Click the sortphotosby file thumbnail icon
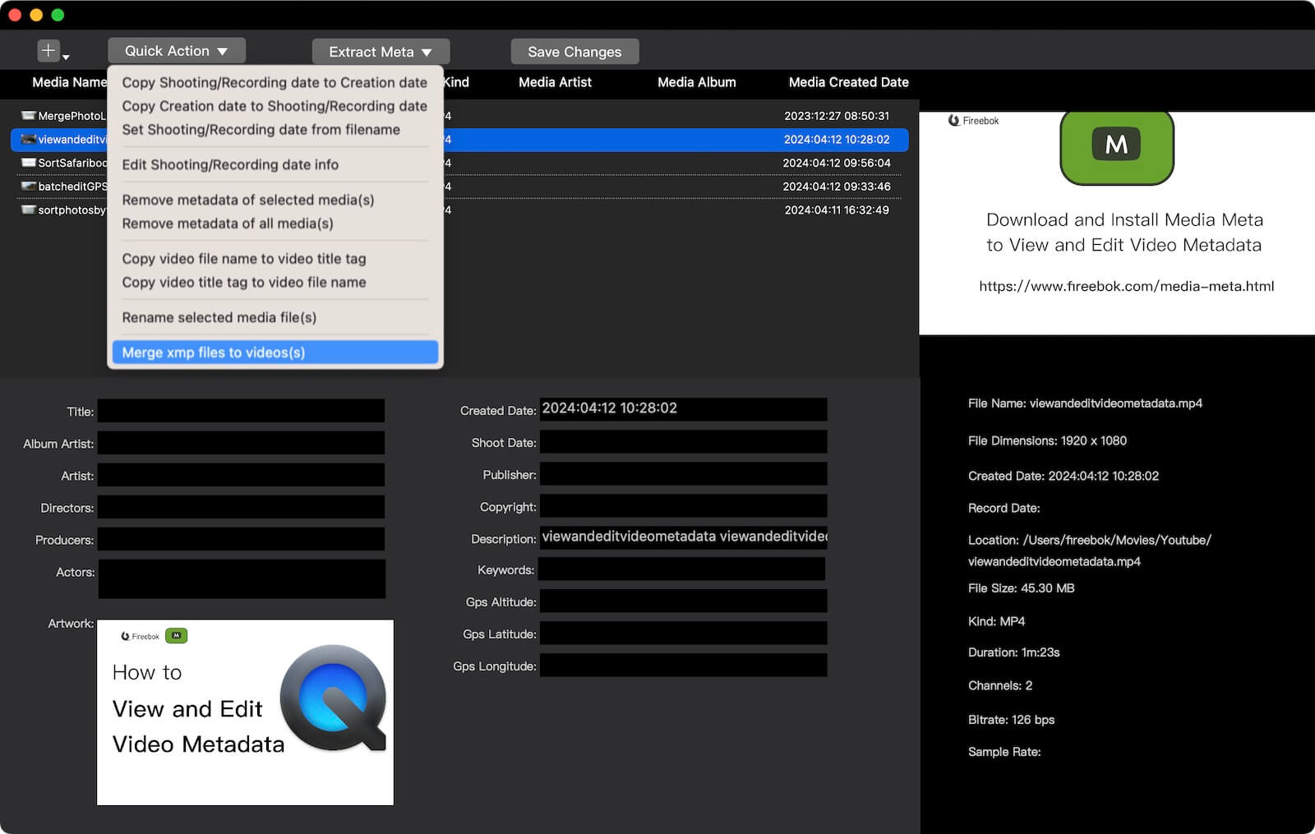This screenshot has height=834, width=1315. click(29, 210)
